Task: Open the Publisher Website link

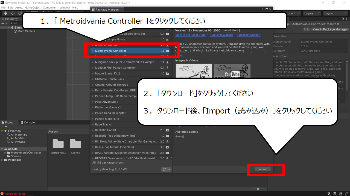Action: click(x=221, y=35)
